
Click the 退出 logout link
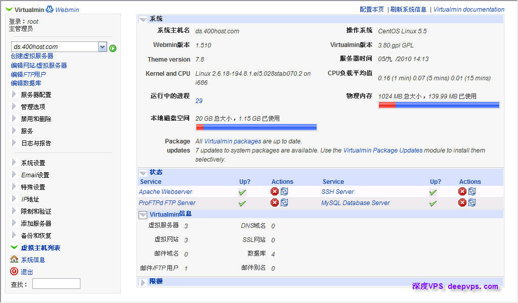(x=27, y=272)
